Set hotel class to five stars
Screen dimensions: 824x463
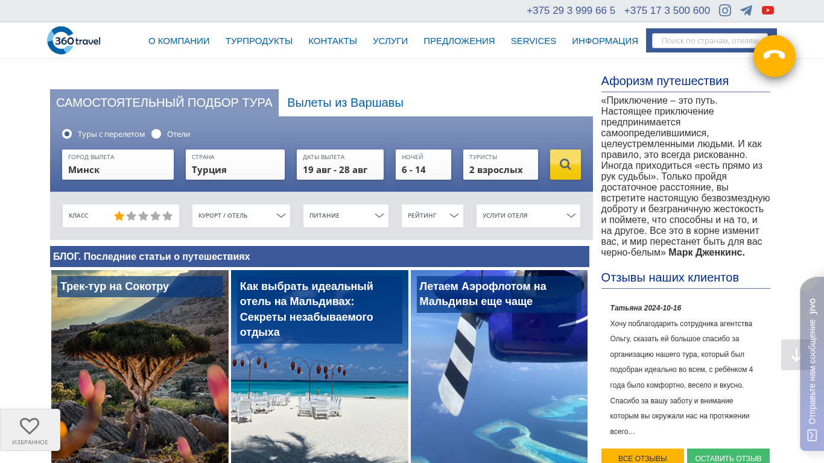coord(168,216)
